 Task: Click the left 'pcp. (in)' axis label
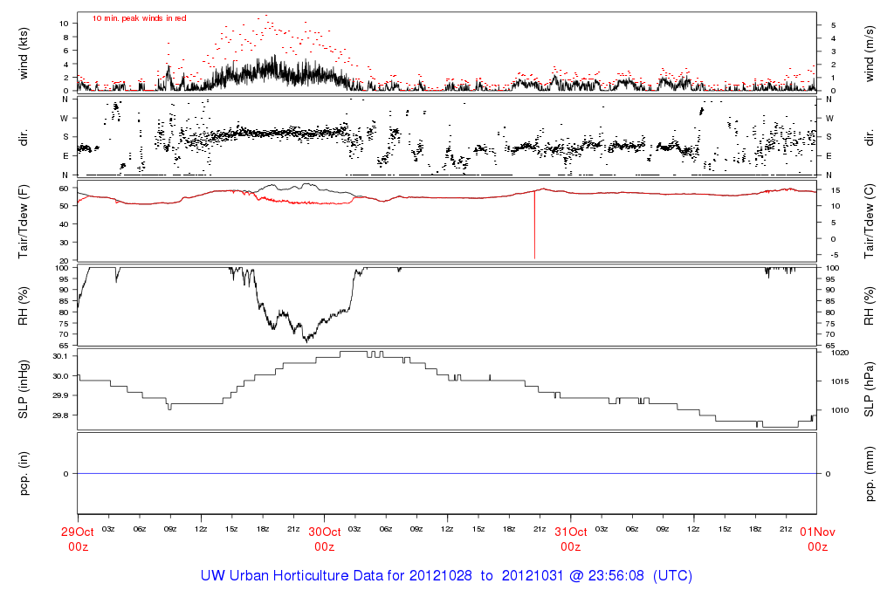[24, 474]
